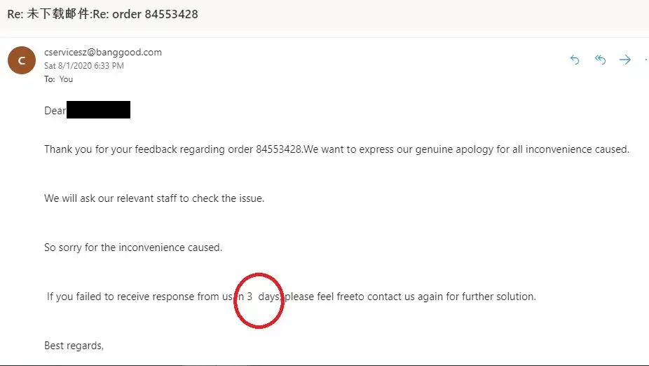
Task: Click the "Best regards," closing line
Action: click(x=74, y=346)
